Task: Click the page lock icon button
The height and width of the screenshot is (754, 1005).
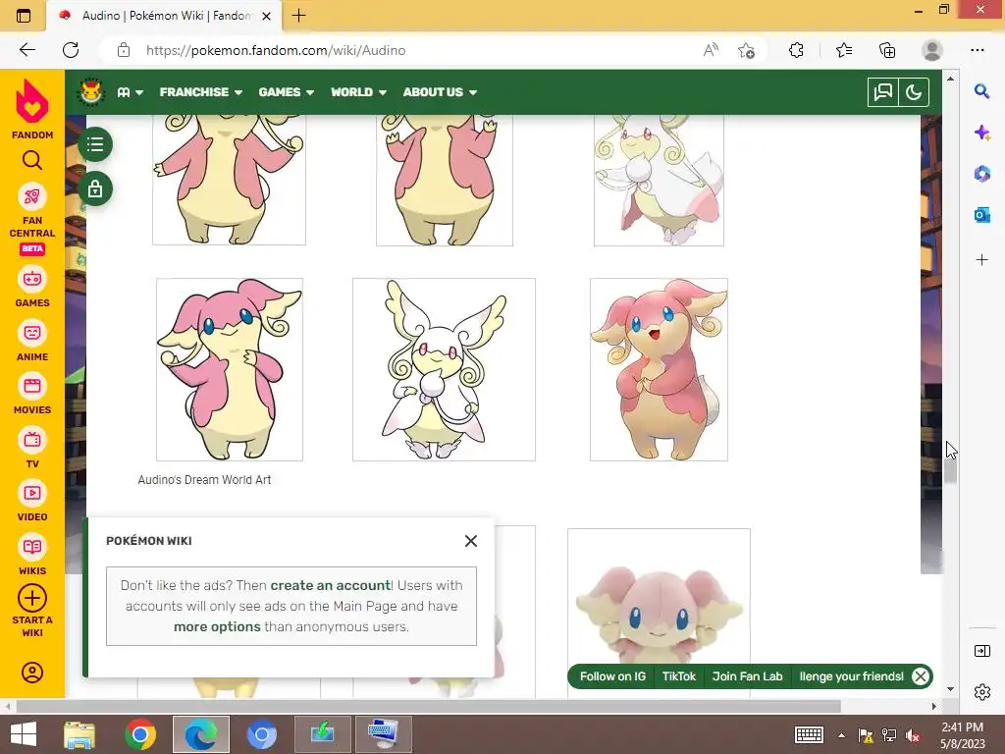Action: (x=95, y=189)
